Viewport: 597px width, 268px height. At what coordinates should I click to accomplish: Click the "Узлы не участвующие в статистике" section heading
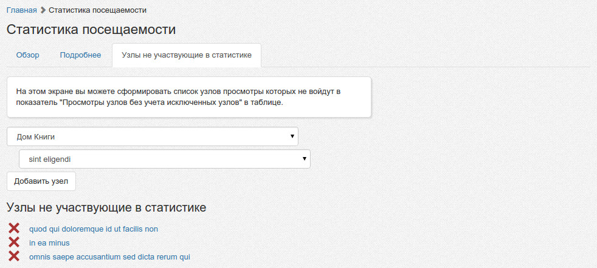tap(106, 207)
